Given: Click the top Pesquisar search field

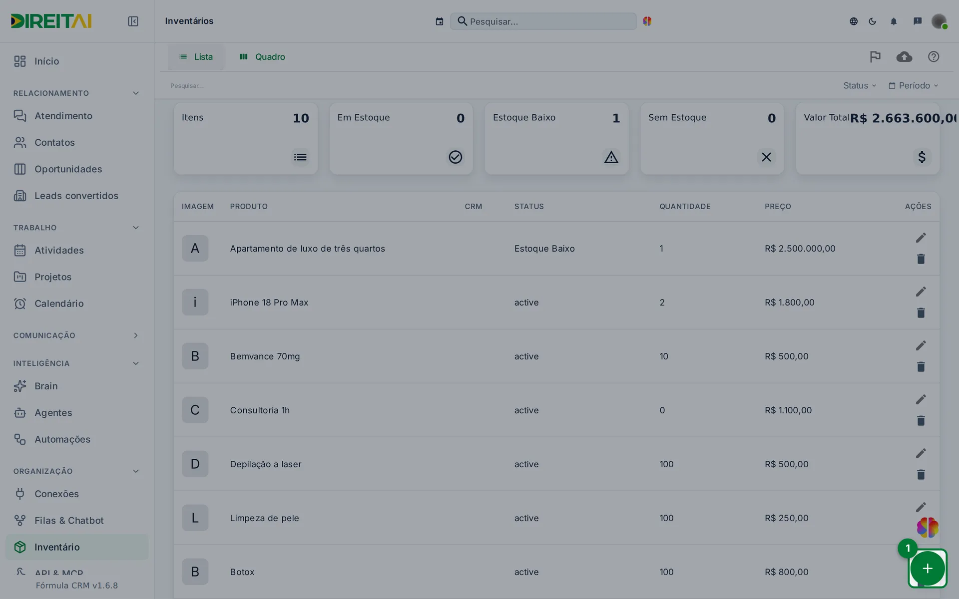Looking at the screenshot, I should coord(543,21).
